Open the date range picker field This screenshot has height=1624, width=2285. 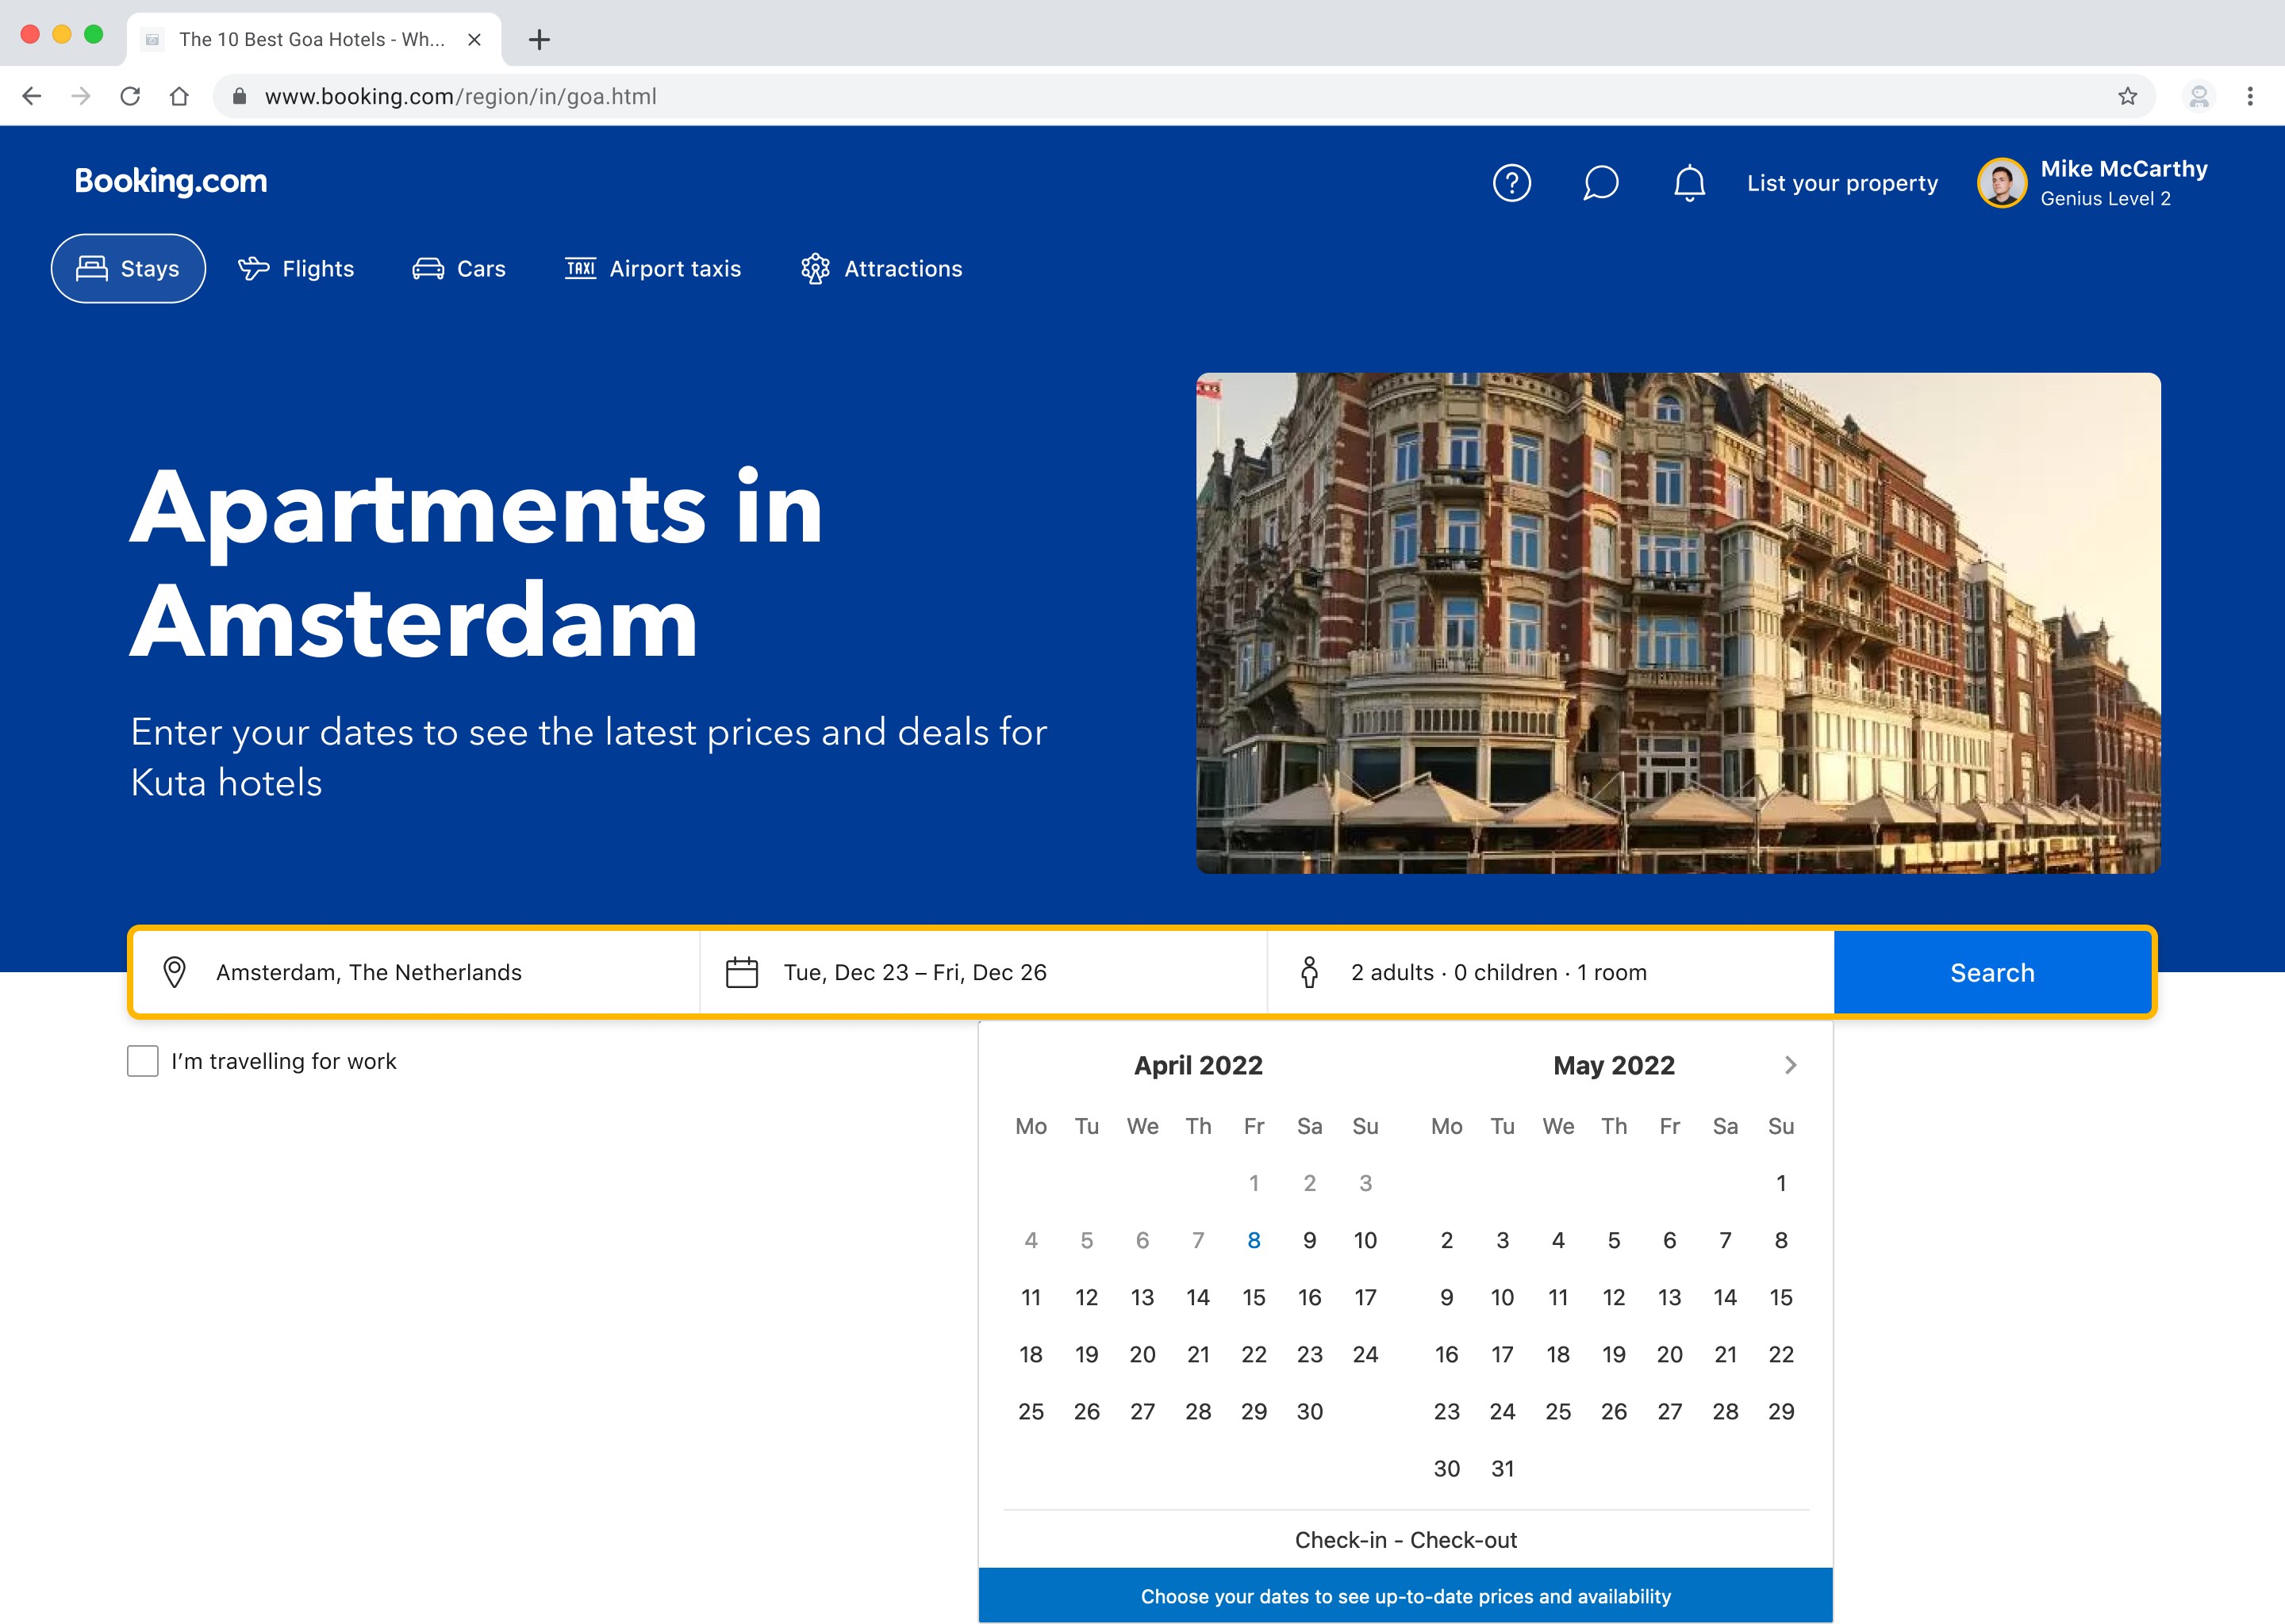point(984,972)
